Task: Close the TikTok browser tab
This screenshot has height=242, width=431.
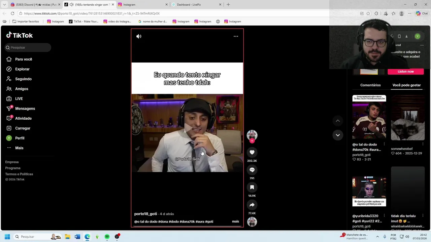Action: click(x=113, y=5)
